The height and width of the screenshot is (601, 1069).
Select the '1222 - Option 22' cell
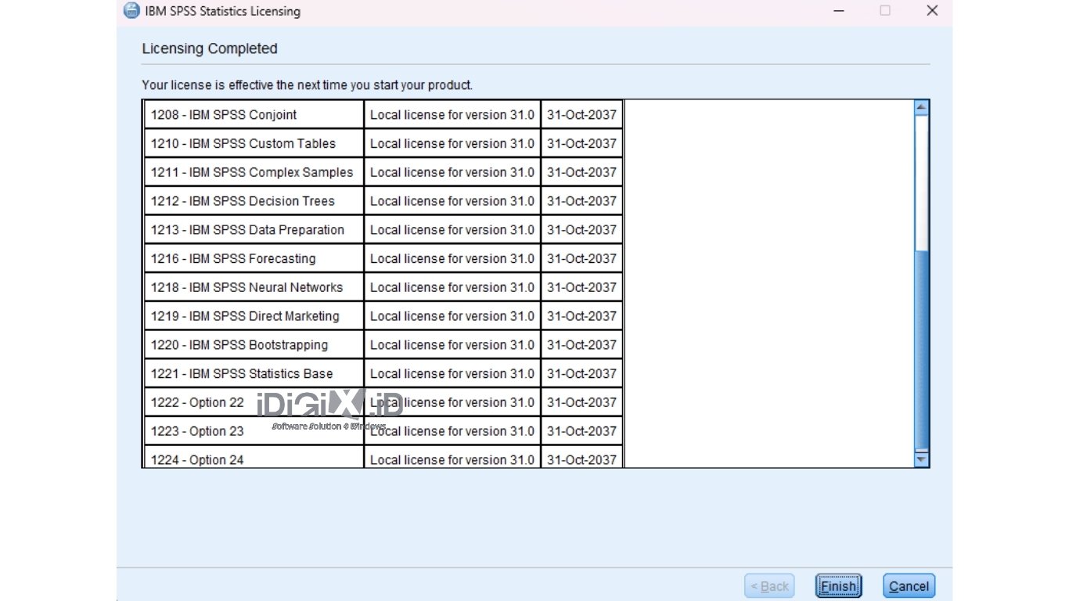click(x=254, y=402)
